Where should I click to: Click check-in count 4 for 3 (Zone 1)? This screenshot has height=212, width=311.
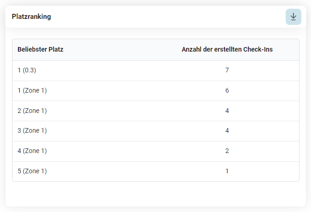coord(227,131)
